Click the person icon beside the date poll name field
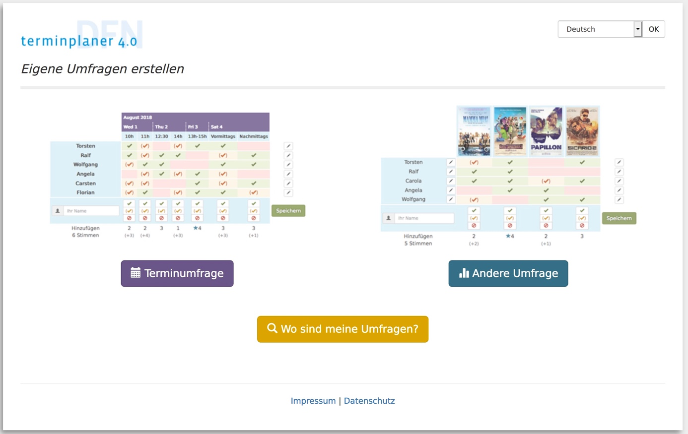 (58, 211)
